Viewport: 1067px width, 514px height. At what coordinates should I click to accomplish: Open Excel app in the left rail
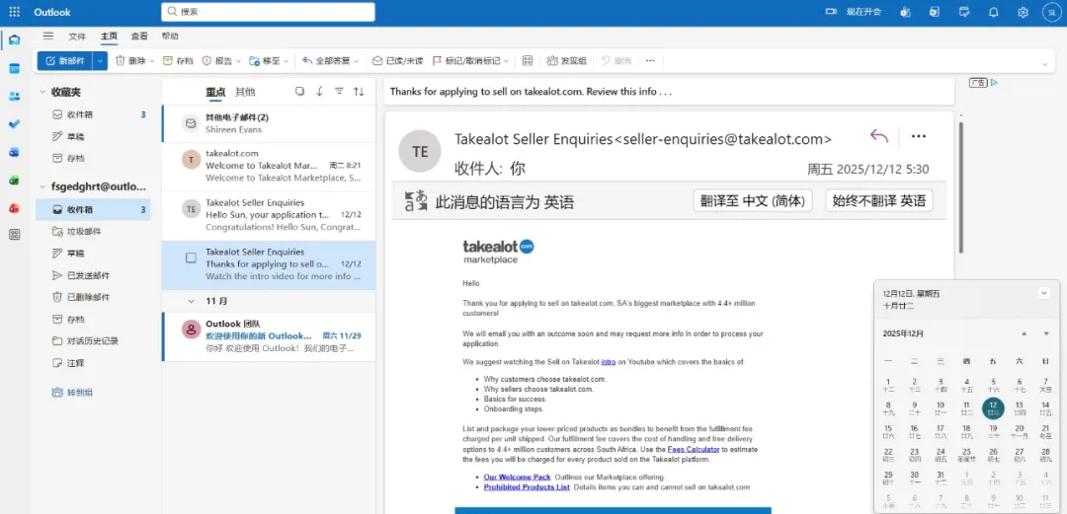click(x=14, y=181)
